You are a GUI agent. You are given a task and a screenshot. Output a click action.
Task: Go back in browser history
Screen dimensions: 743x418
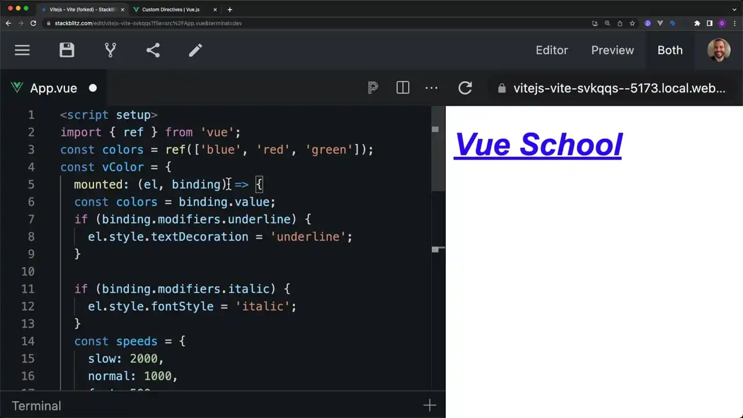point(8,23)
